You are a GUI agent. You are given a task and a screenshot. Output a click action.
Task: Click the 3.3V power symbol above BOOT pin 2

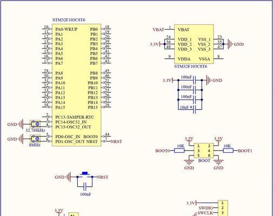tap(218, 140)
